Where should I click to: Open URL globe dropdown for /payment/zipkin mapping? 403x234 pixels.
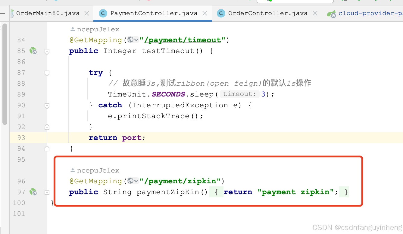133,181
